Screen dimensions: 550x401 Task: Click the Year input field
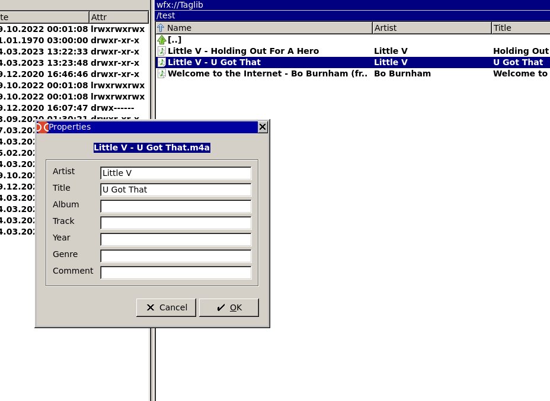176,239
